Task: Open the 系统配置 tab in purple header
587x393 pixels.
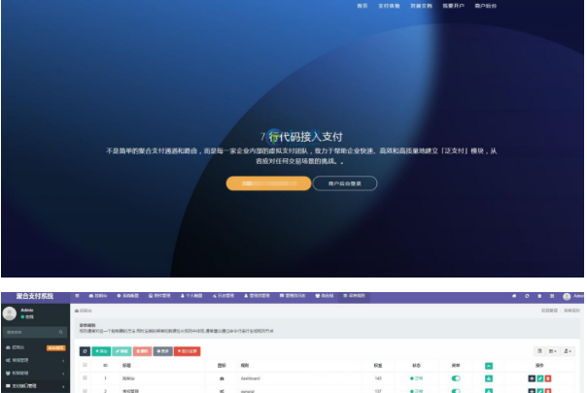Action: [x=128, y=296]
